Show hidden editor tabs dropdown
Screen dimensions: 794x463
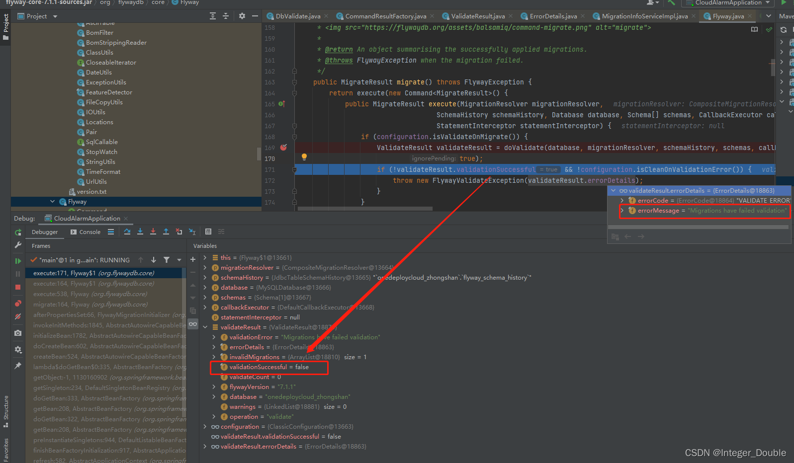(769, 16)
